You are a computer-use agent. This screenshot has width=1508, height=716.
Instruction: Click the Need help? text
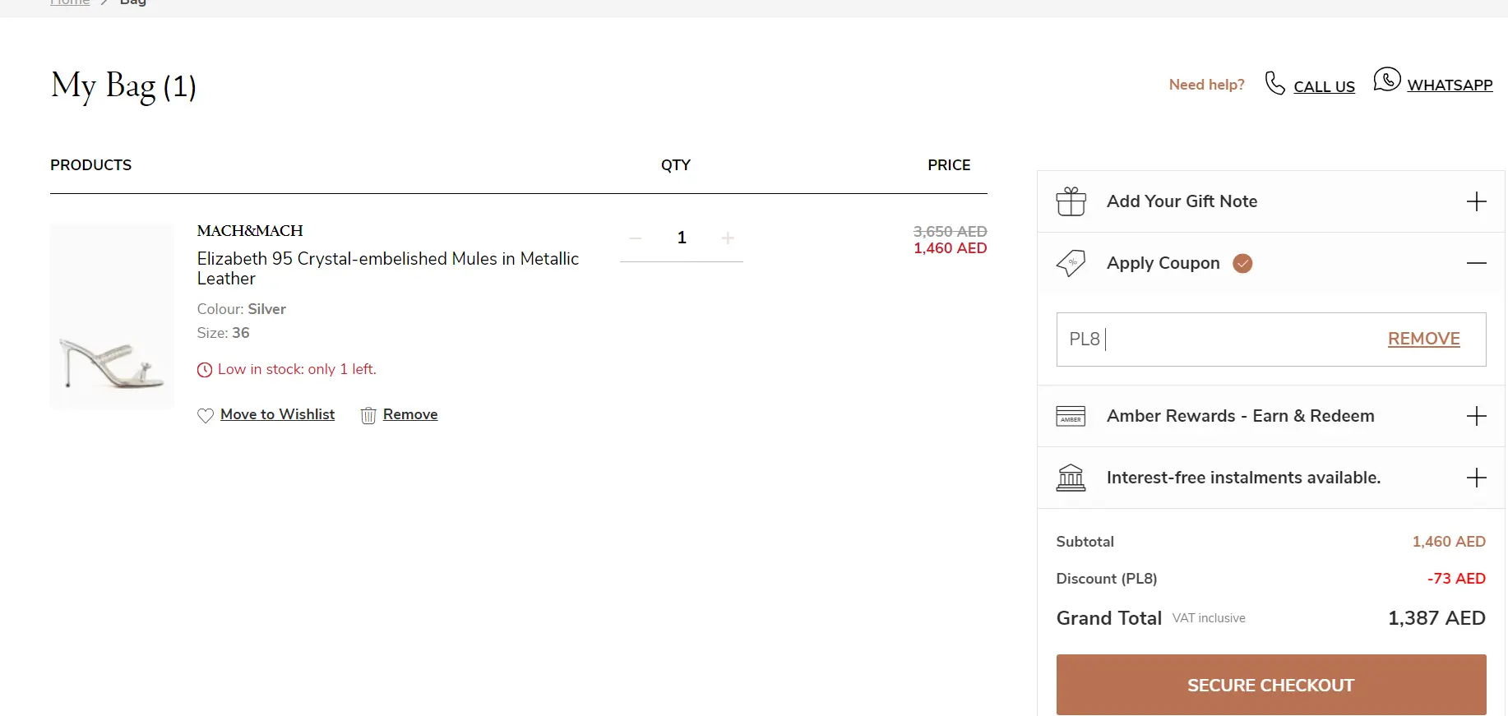(x=1207, y=85)
